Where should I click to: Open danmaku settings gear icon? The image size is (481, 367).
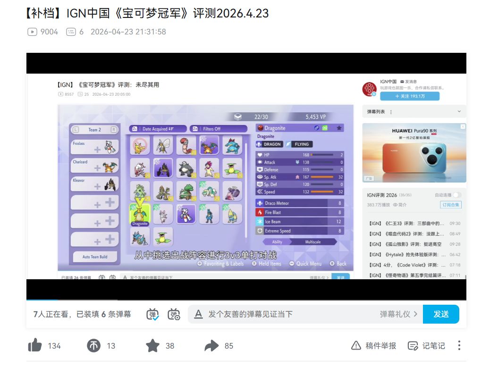tap(174, 314)
